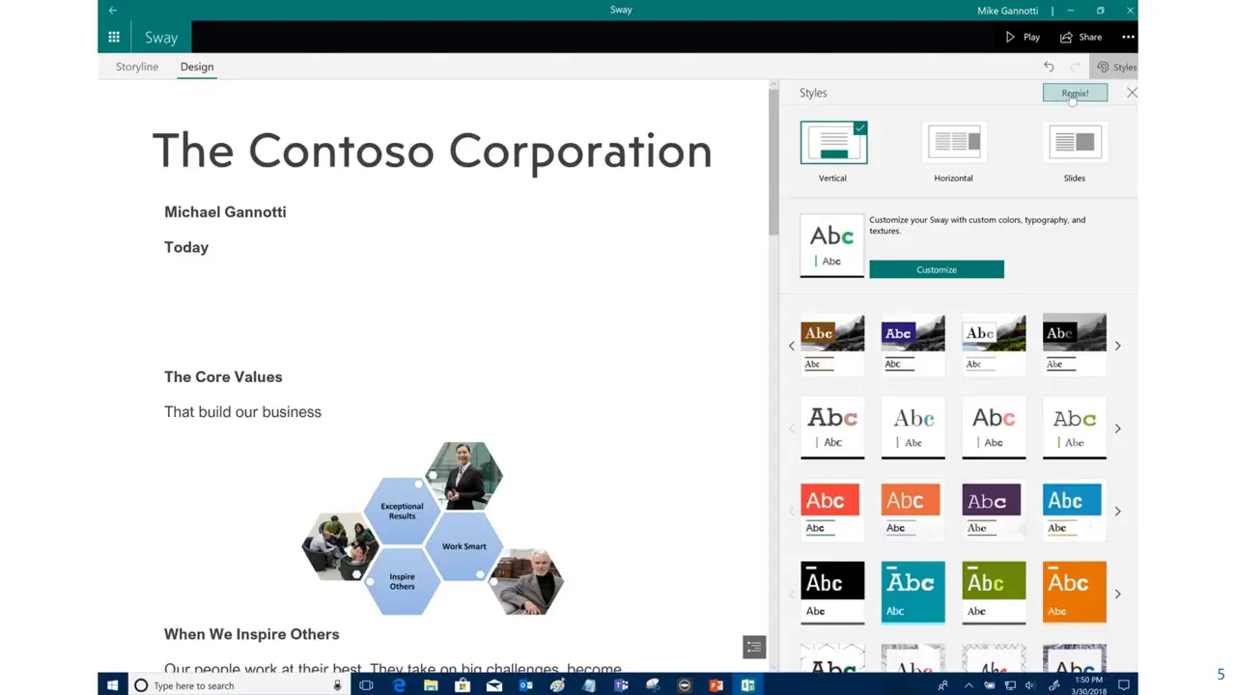The image size is (1236, 695).
Task: Choose the purple Abc photo style
Action: [913, 345]
